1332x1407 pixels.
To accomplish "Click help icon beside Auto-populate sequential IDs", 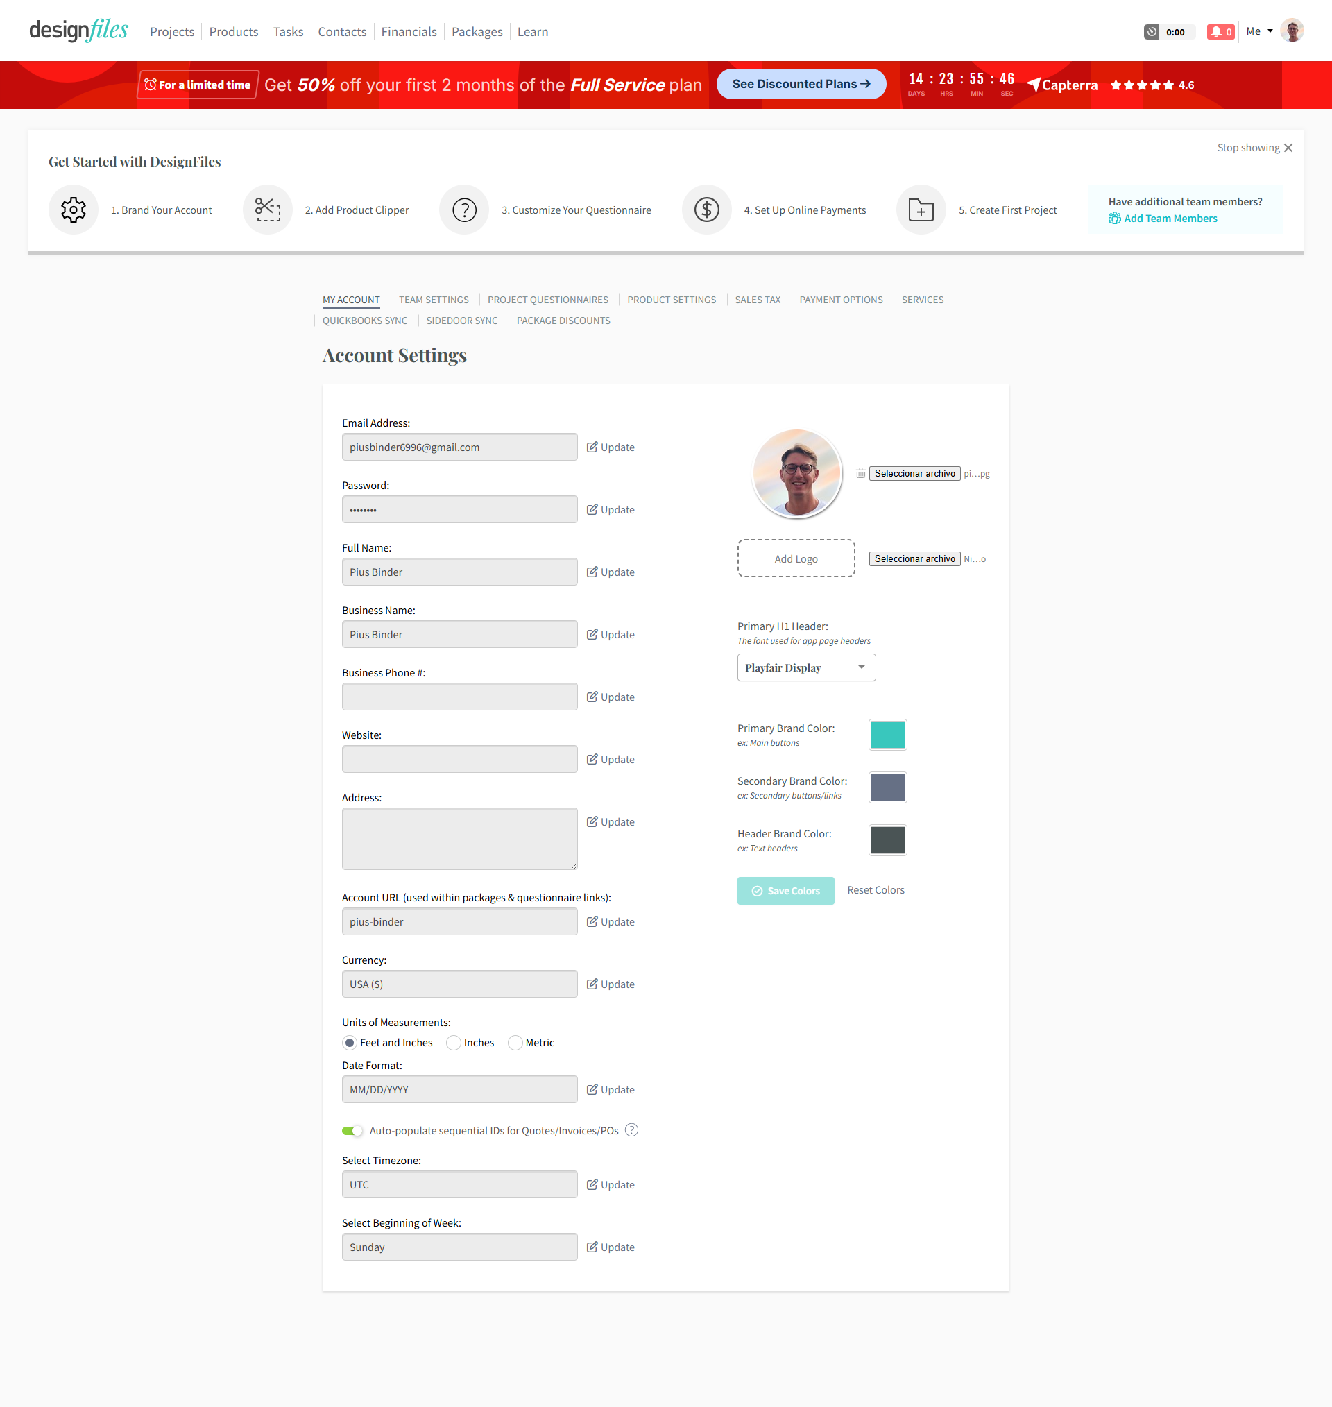I will [631, 1129].
